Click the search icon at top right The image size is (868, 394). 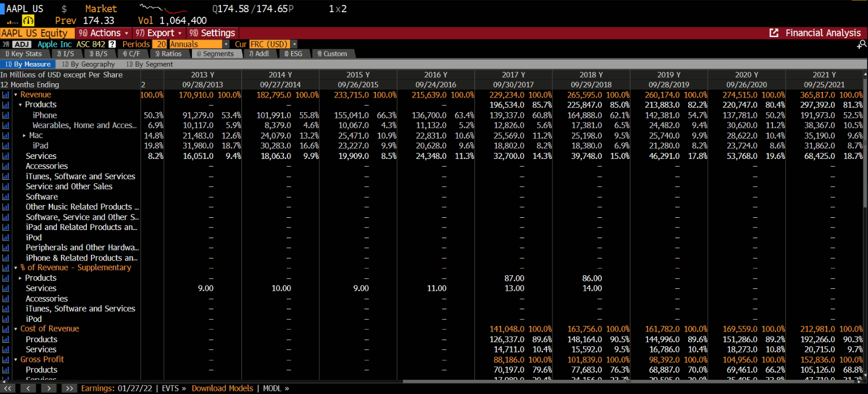click(x=861, y=45)
